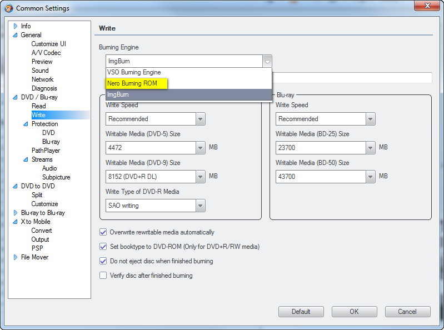
Task: Click the Common Settings title bar app icon
Action: 8,8
